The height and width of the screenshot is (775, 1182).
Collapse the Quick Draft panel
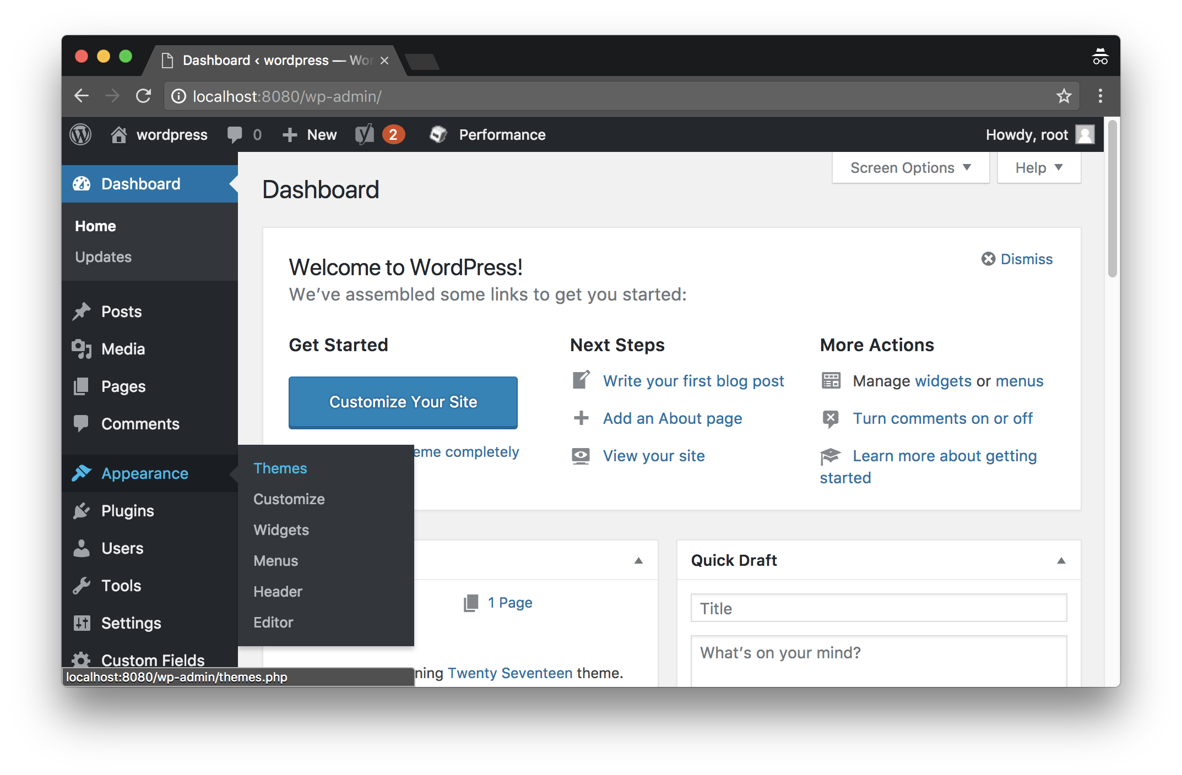(x=1061, y=560)
